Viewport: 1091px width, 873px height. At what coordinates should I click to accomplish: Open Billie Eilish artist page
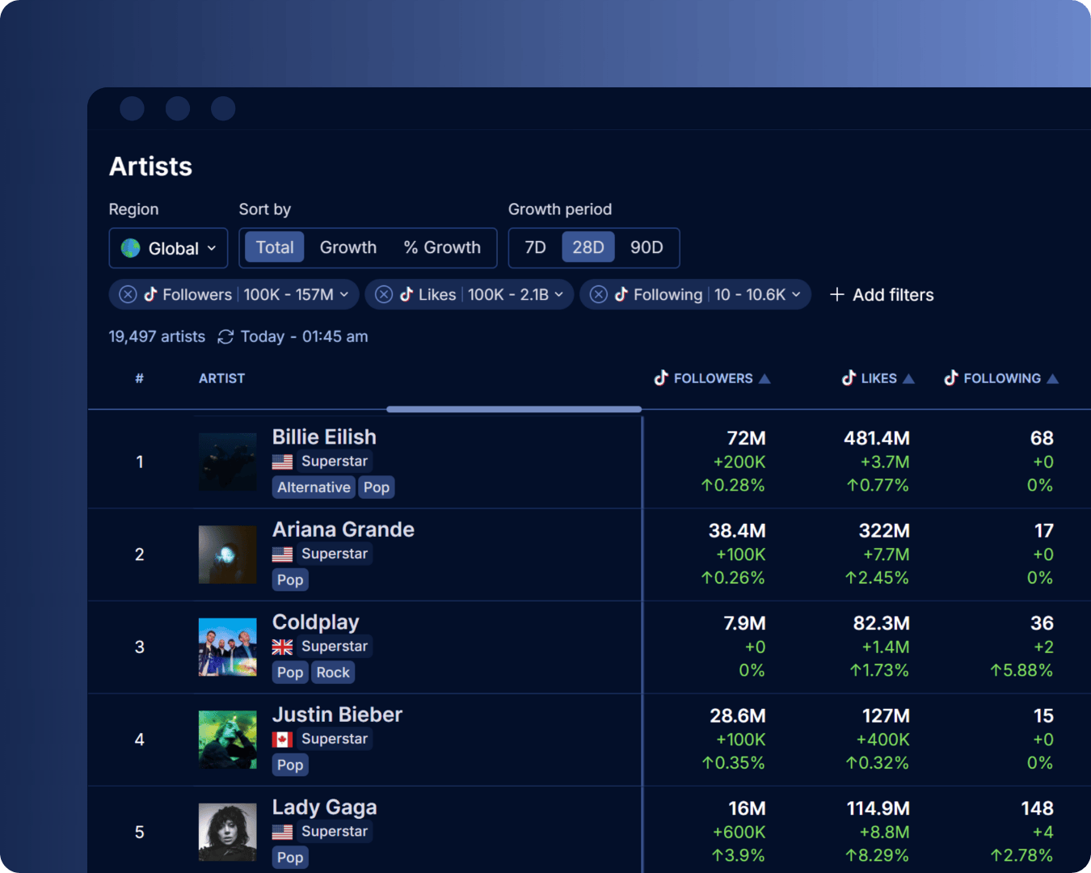[324, 437]
